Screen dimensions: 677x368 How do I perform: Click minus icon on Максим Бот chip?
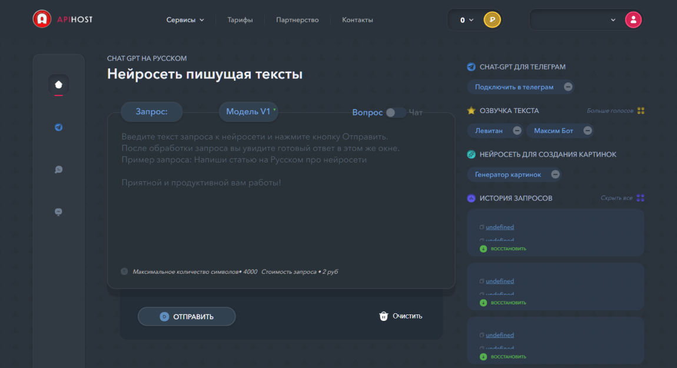coord(587,131)
